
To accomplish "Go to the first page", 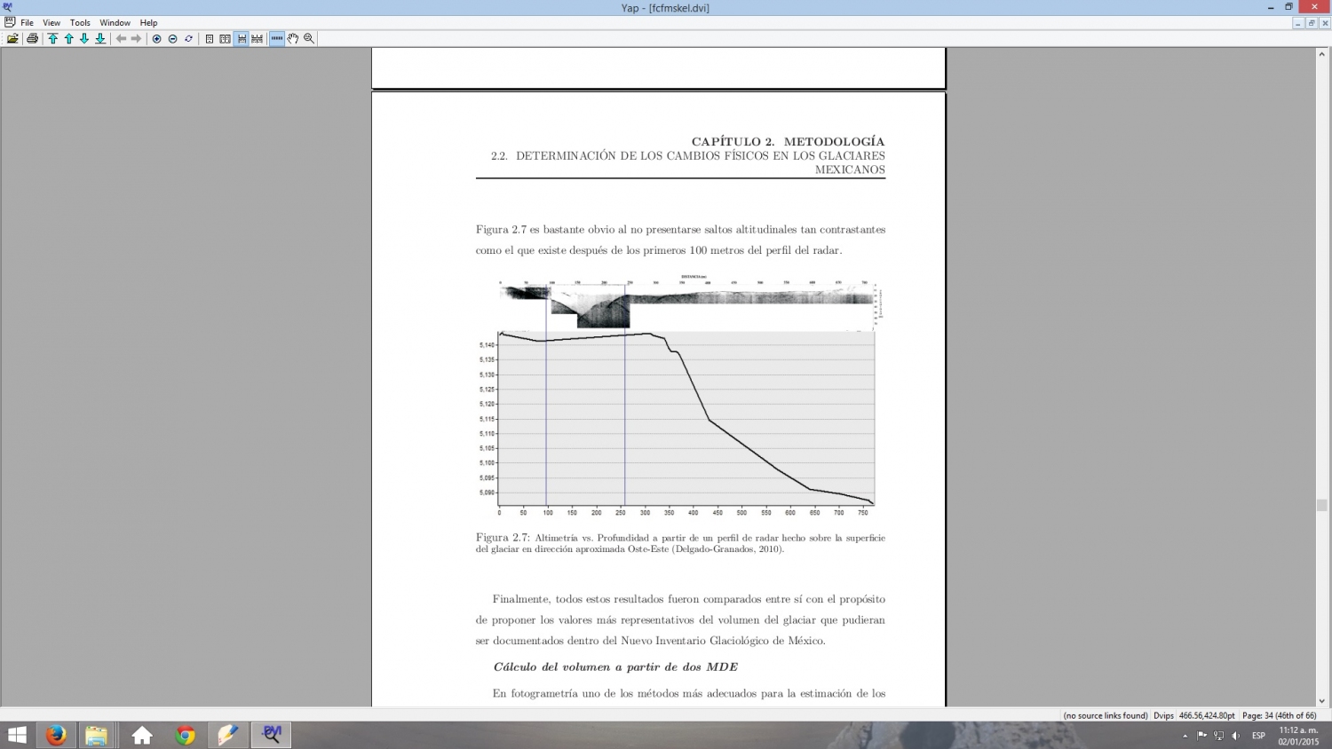I will pyautogui.click(x=53, y=39).
